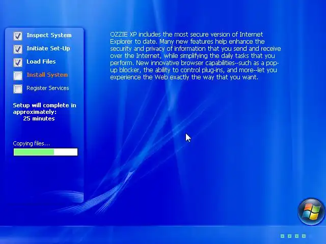Click the Load Files checkbox
The height and width of the screenshot is (244, 326).
click(18, 63)
